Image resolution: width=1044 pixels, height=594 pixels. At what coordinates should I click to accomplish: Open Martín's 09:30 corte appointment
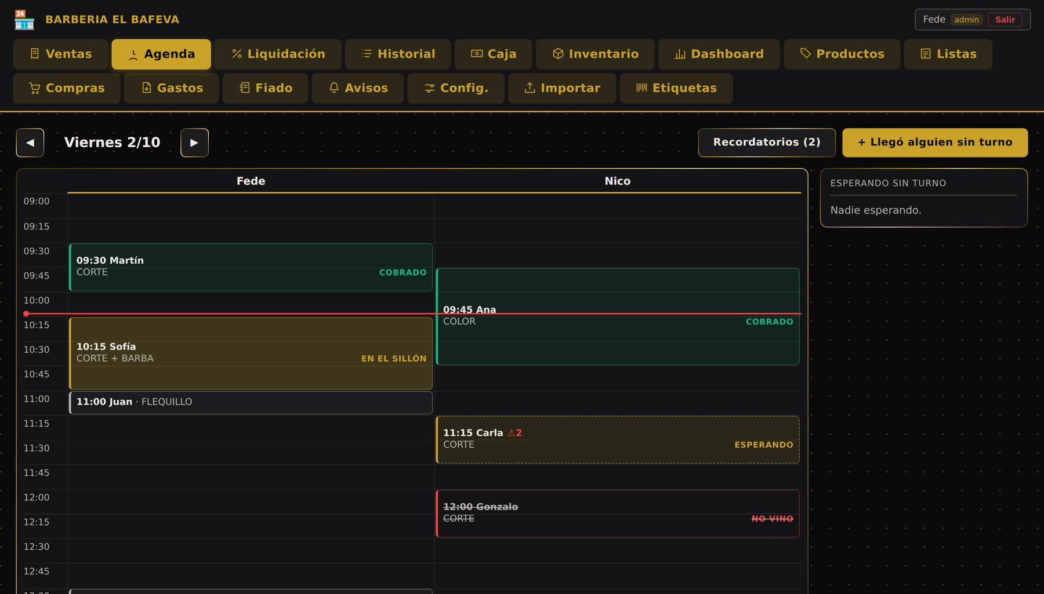coord(251,267)
